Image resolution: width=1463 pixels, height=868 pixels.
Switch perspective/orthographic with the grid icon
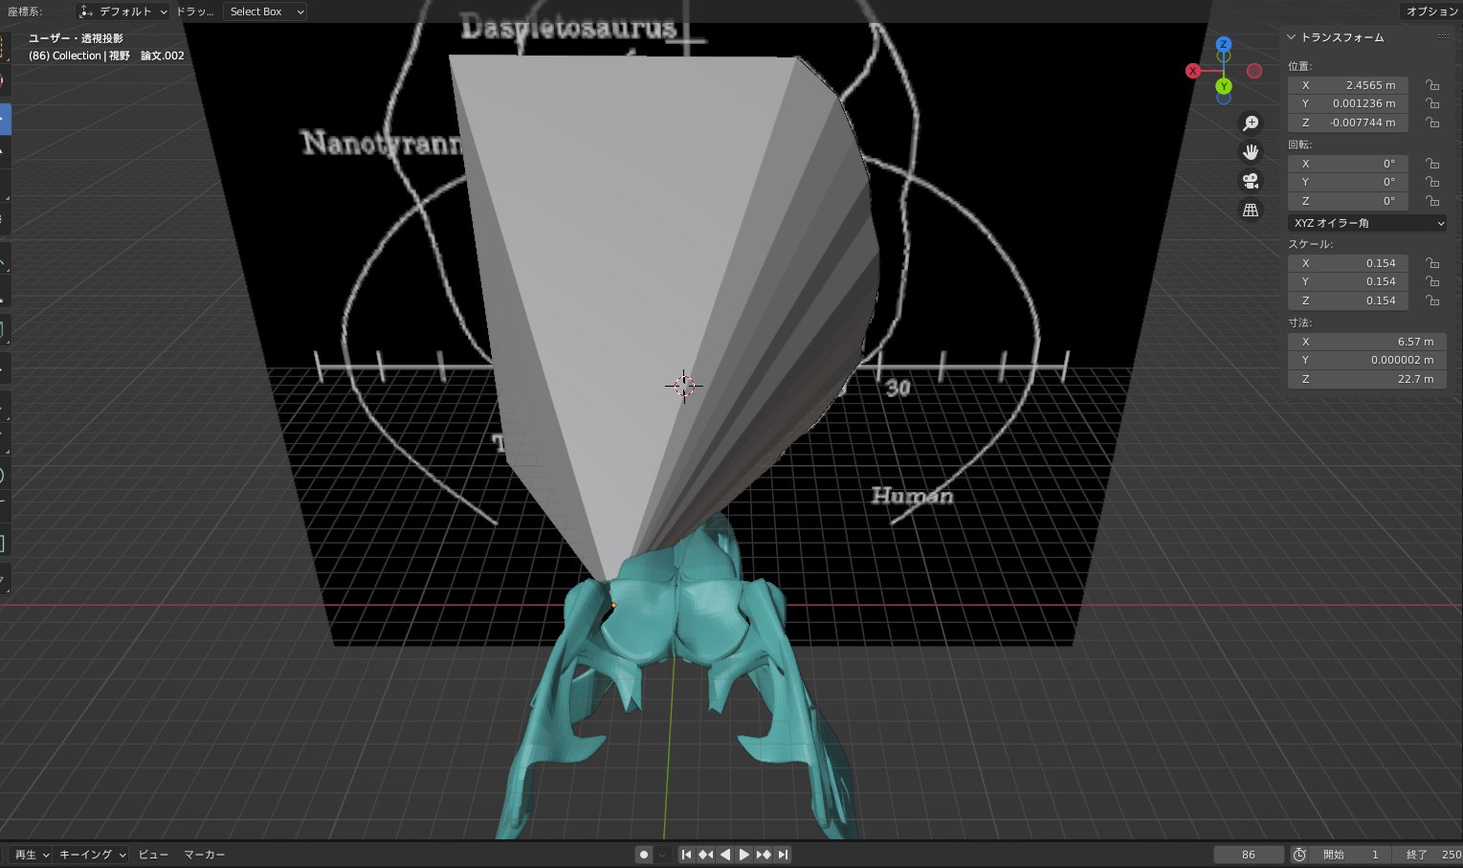(1251, 211)
